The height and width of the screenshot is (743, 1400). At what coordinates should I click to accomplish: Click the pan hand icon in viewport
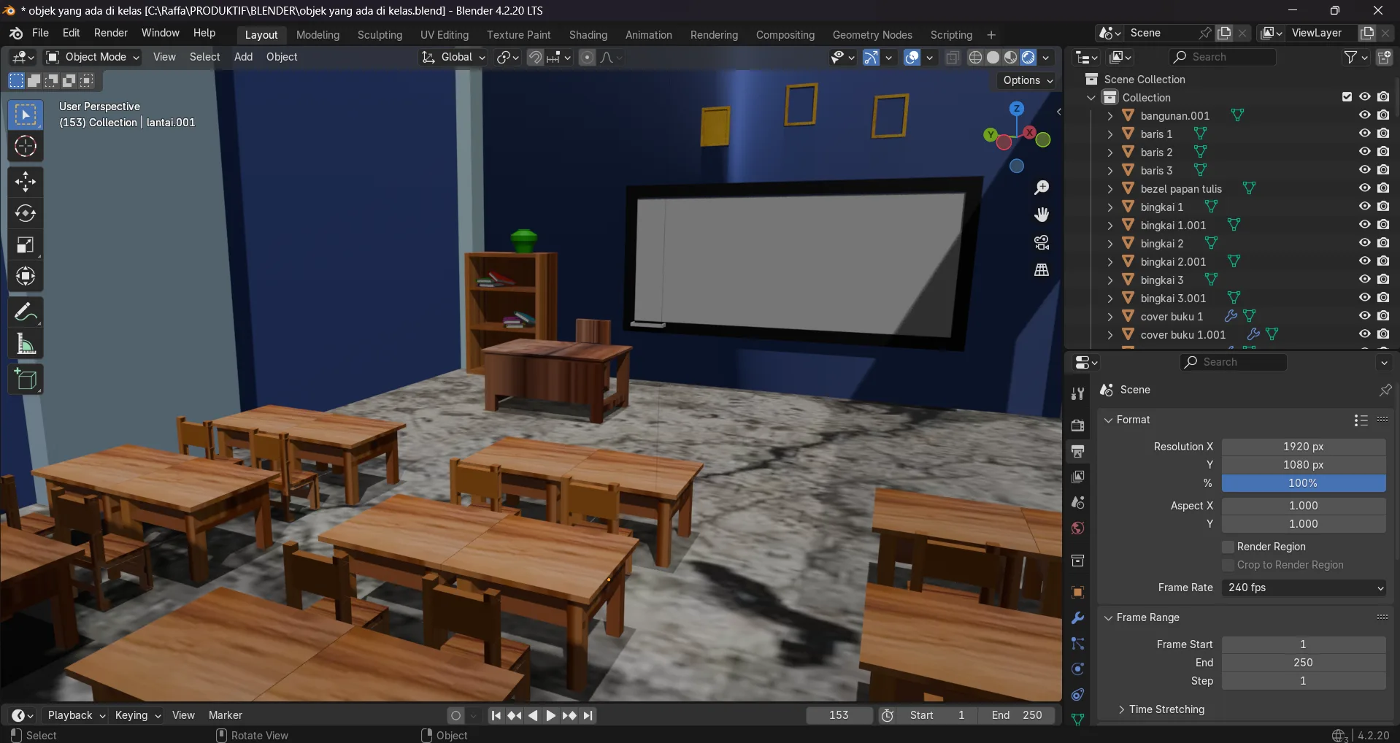click(1042, 215)
